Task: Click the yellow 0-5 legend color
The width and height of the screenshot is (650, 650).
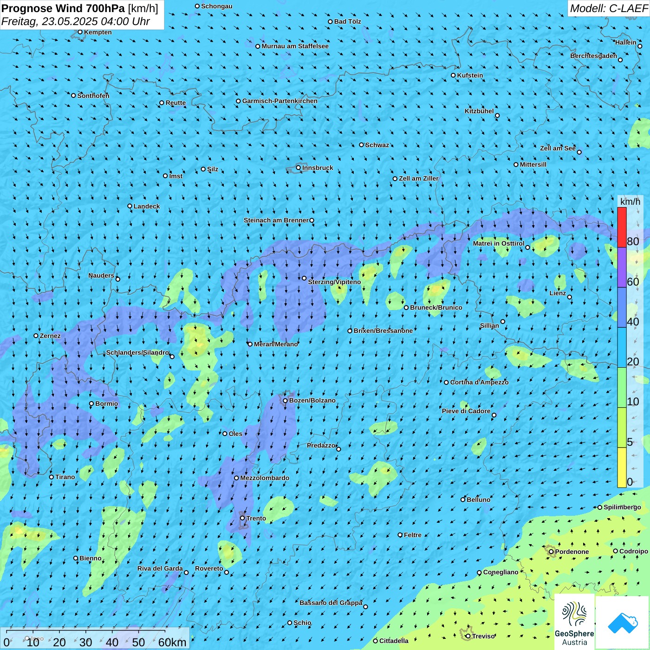Action: click(x=622, y=468)
